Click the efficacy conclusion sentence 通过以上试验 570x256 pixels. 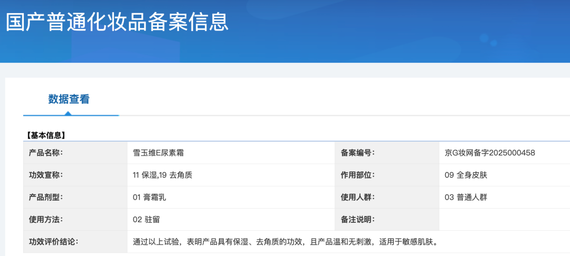tap(285, 241)
